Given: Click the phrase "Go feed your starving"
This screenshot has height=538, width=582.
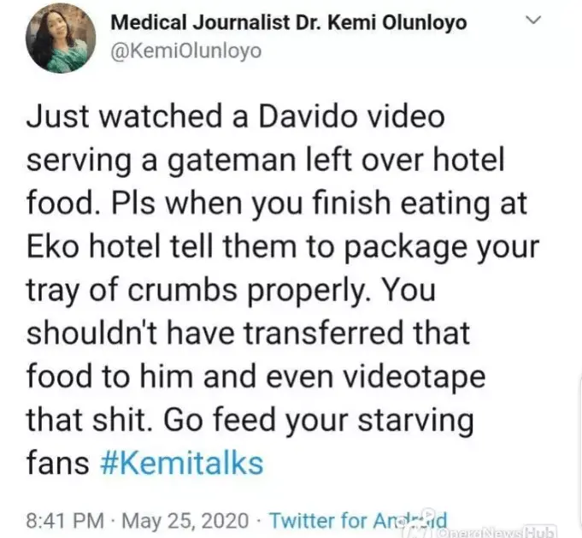Looking at the screenshot, I should pyautogui.click(x=319, y=421).
